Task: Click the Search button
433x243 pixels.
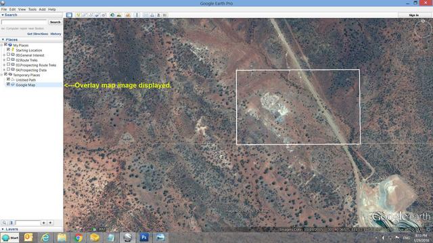Action: point(55,22)
